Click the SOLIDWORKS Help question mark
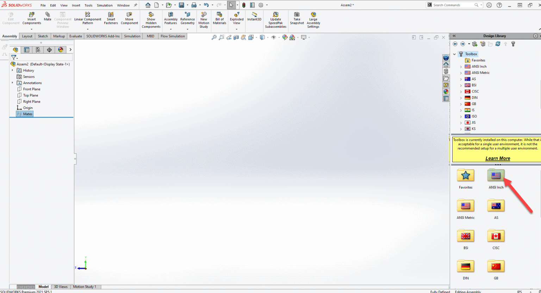Viewport: 541px width, 293px height. [x=499, y=5]
